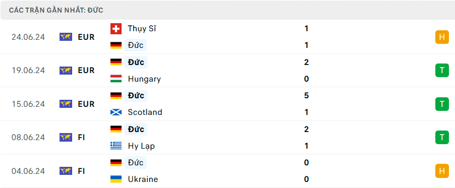Click the green T badge for Hy Lạp match

click(x=442, y=137)
